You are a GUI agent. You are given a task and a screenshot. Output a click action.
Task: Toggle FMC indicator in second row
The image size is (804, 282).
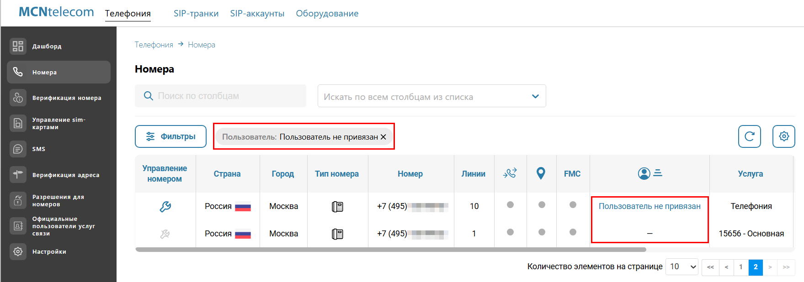coord(573,232)
